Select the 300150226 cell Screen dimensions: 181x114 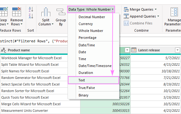coord(105,104)
